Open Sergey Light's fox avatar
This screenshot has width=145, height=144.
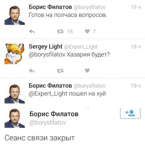pyautogui.click(x=14, y=54)
